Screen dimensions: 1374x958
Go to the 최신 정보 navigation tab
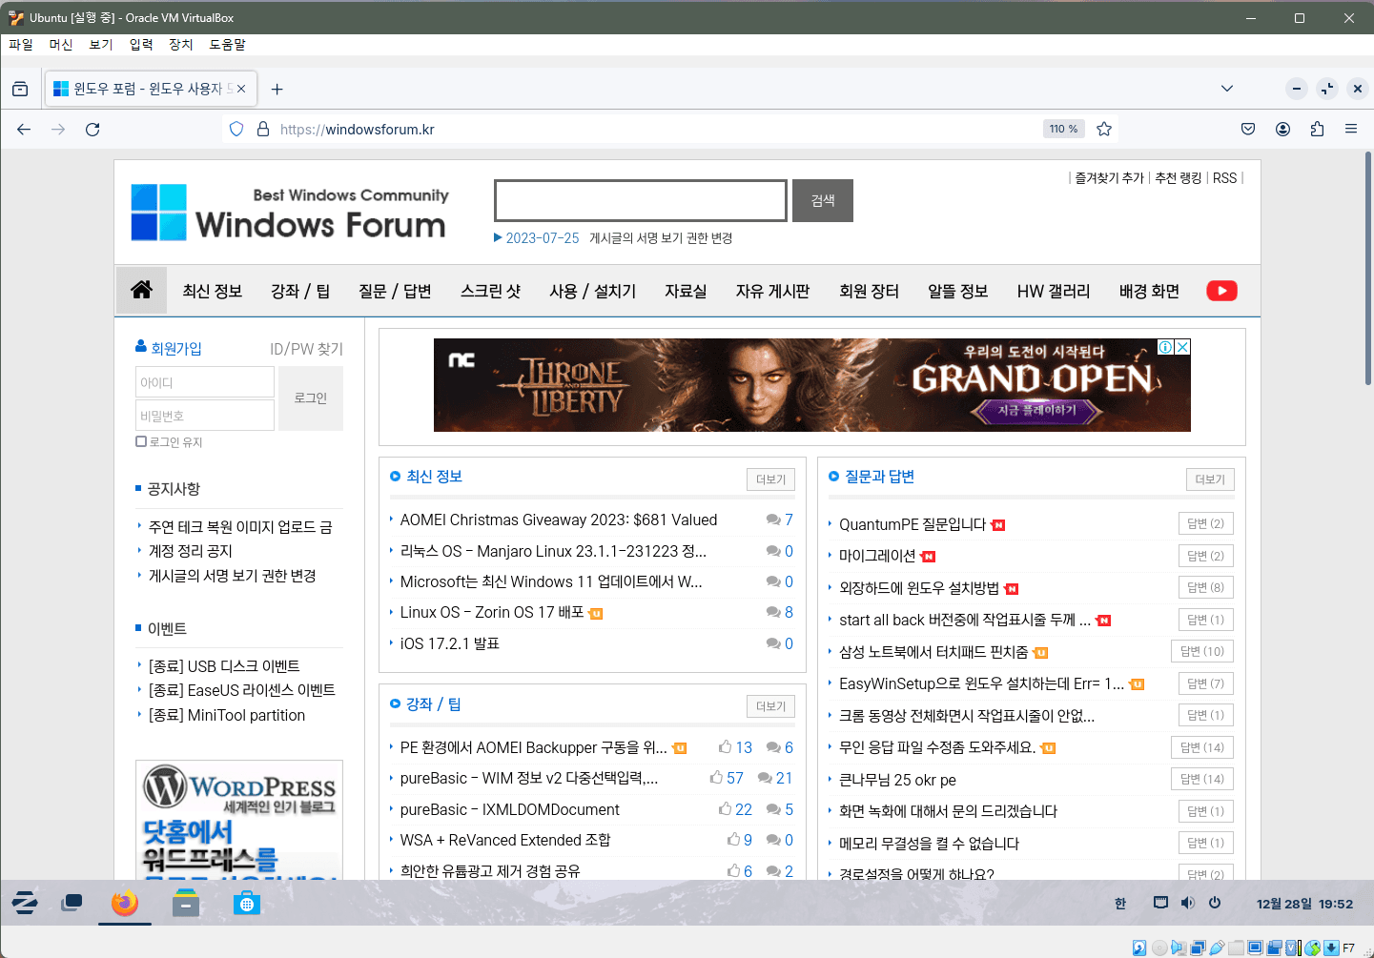tap(213, 291)
